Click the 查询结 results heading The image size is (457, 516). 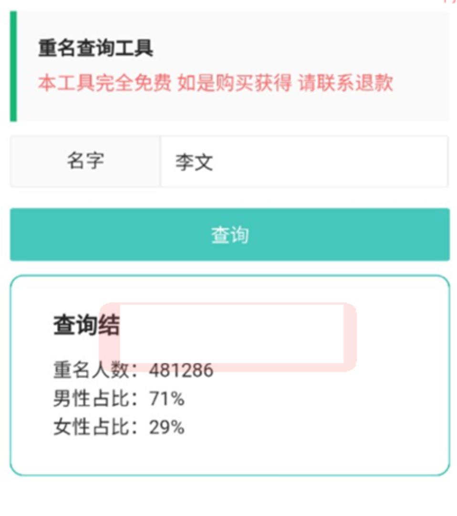point(86,326)
